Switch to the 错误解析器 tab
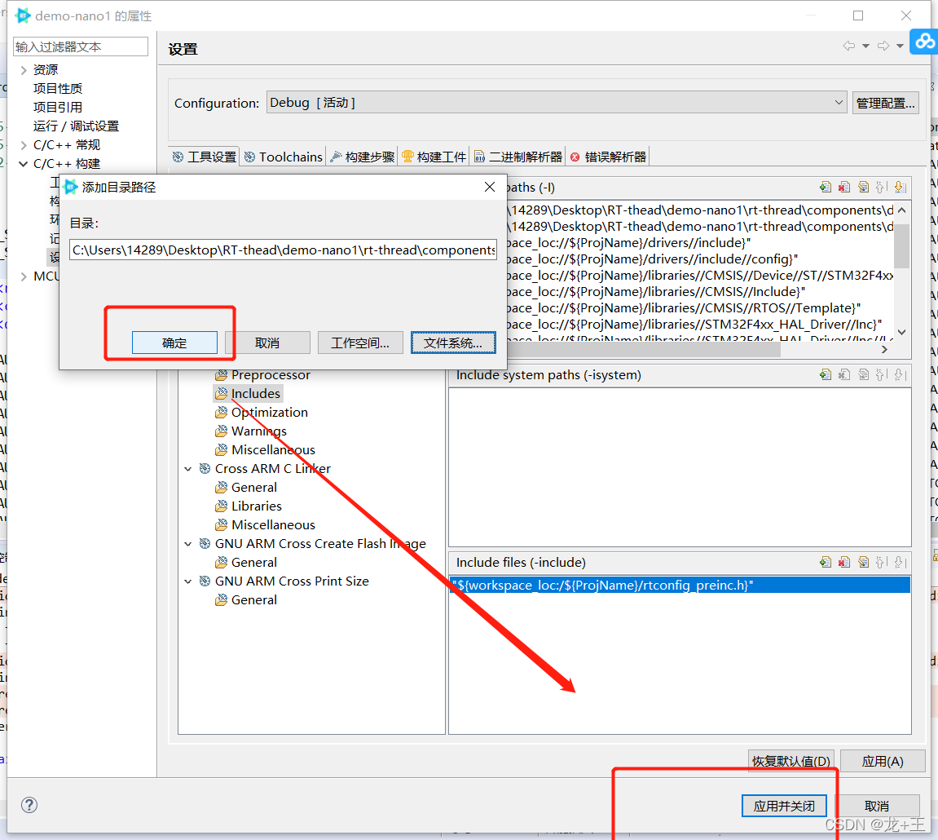This screenshot has height=840, width=938. coord(608,157)
